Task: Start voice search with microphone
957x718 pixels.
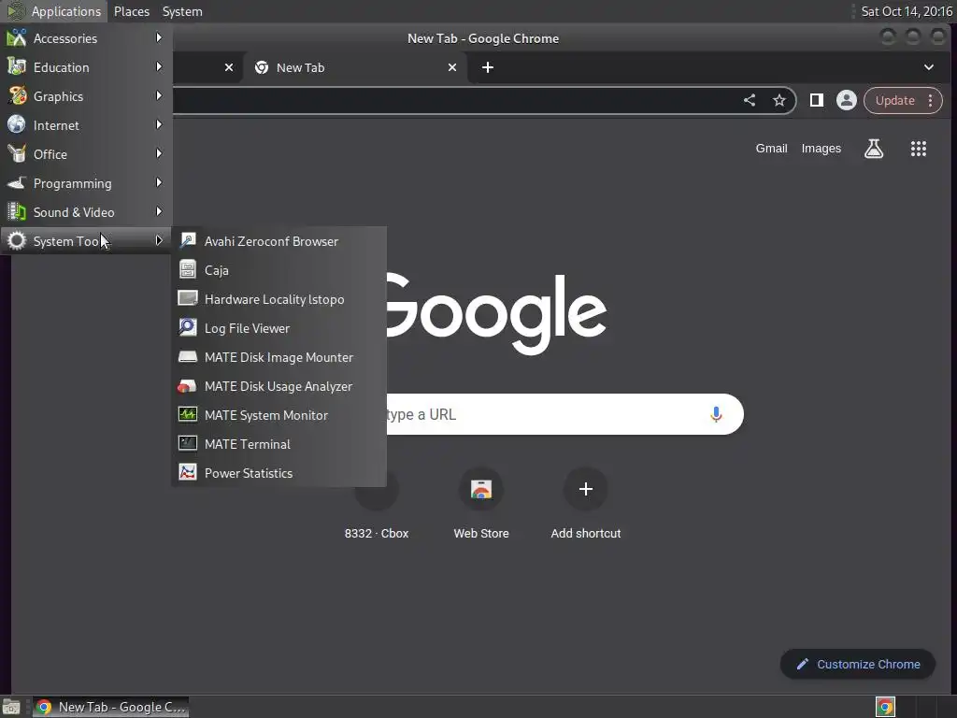Action: 716,414
